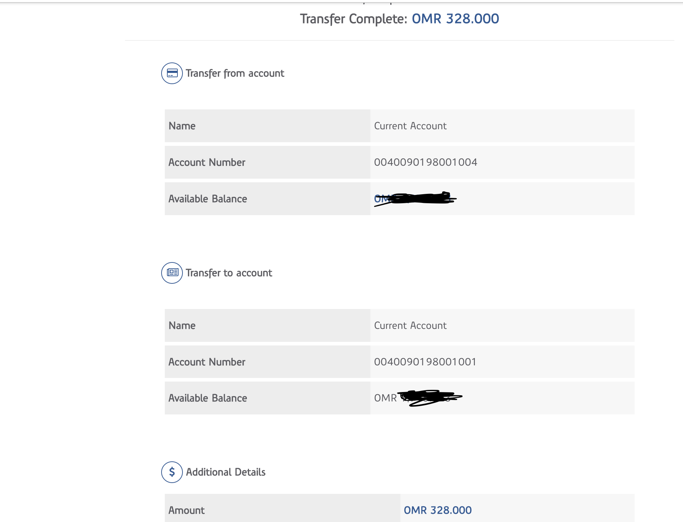Click the OMR 328.000 amount in page title
683x522 pixels.
coord(455,19)
